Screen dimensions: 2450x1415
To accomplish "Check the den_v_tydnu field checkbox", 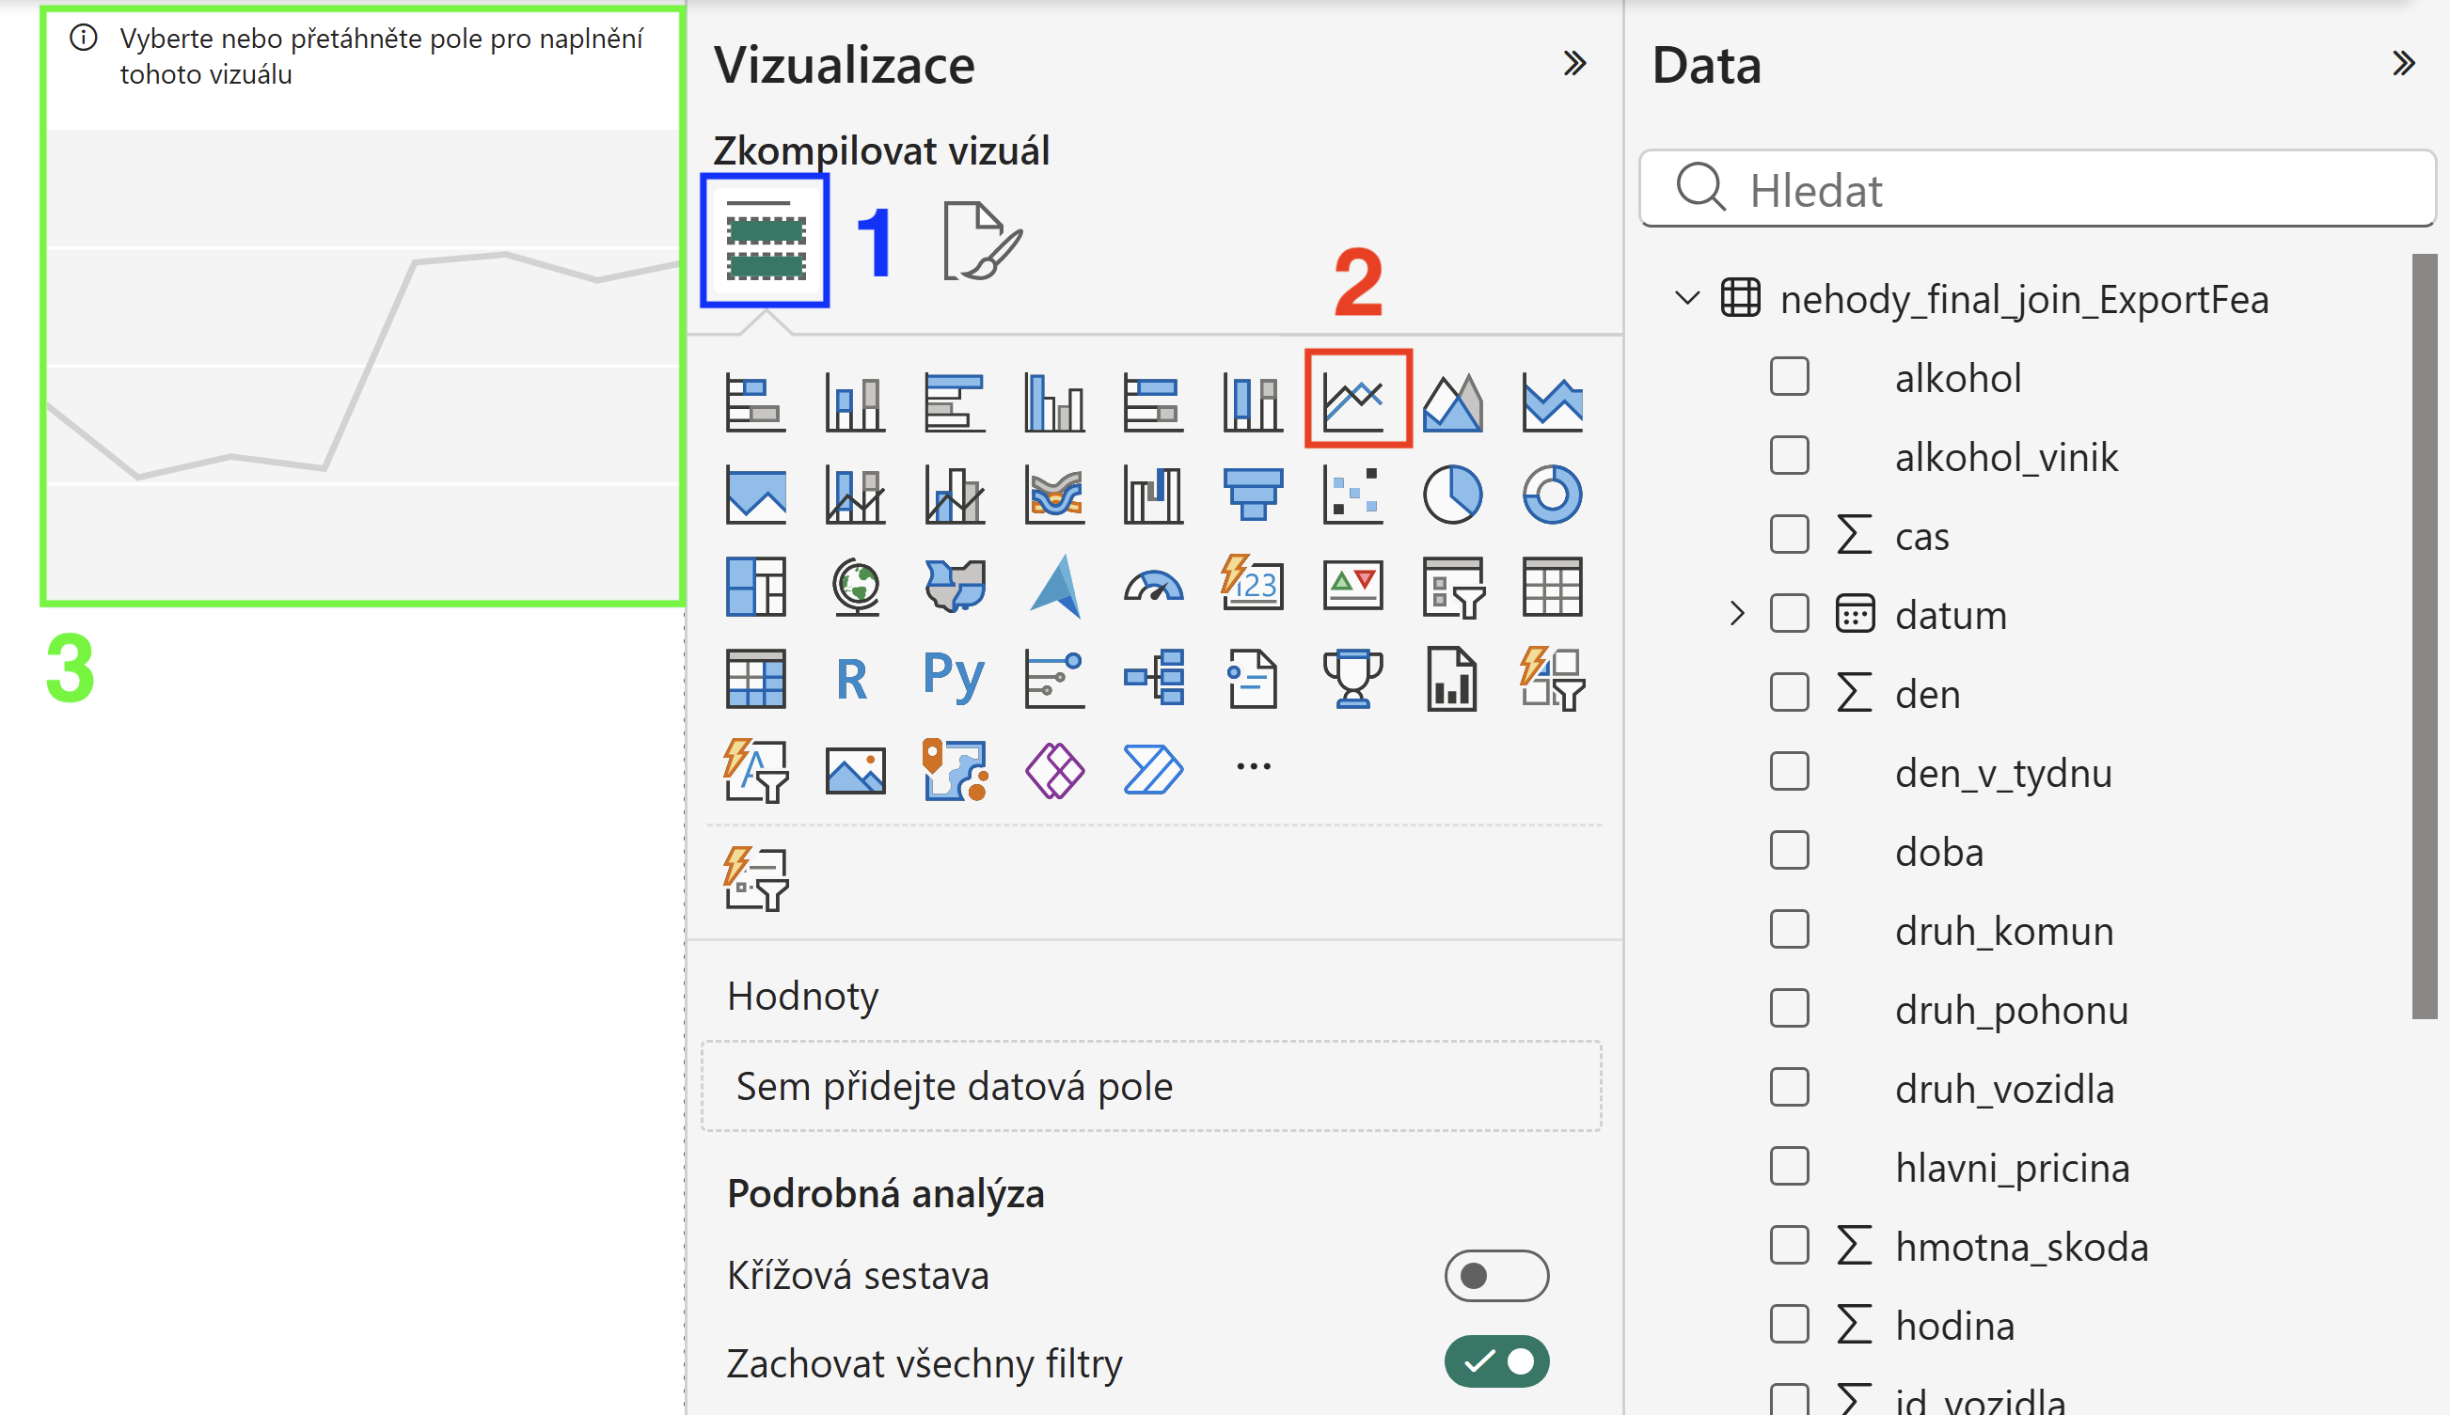I will pyautogui.click(x=1789, y=773).
